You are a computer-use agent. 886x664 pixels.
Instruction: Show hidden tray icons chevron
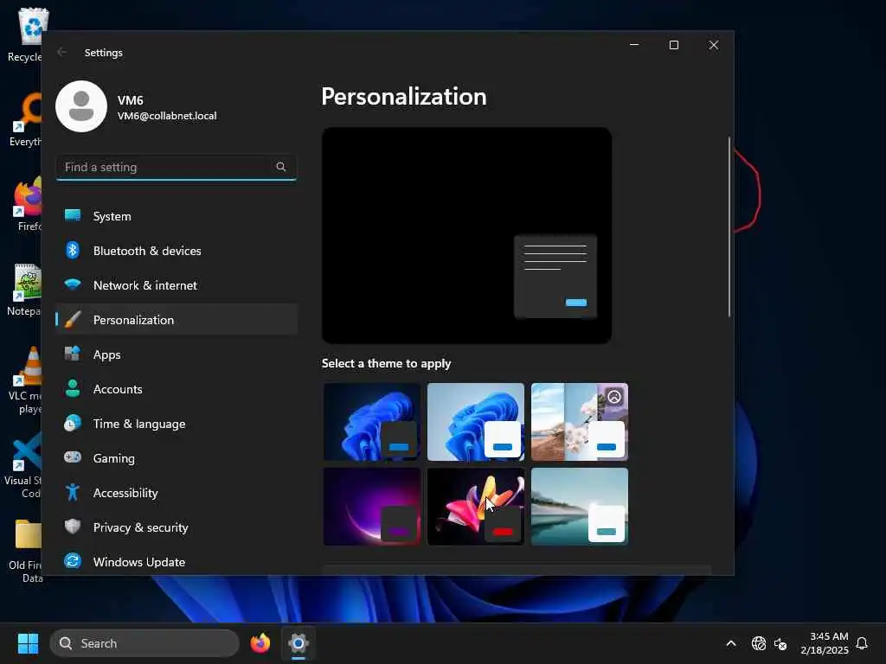(x=730, y=643)
